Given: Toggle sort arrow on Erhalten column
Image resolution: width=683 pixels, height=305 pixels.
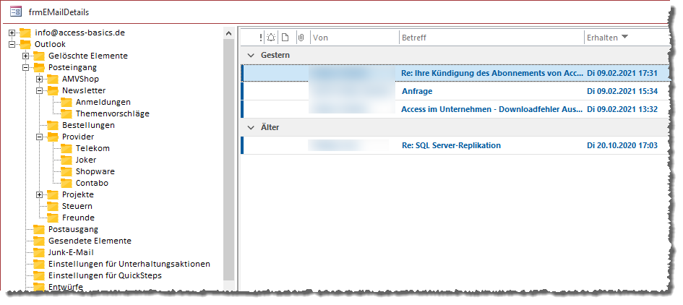Looking at the screenshot, I should tap(624, 38).
